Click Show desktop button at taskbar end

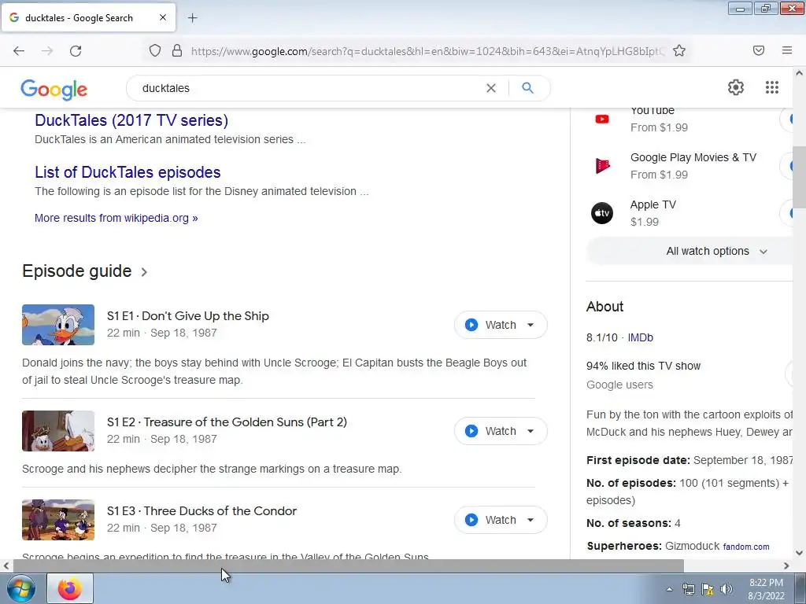[800, 588]
